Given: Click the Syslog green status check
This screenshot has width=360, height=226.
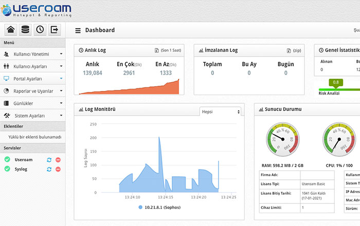Looking at the screenshot, I should [7, 168].
